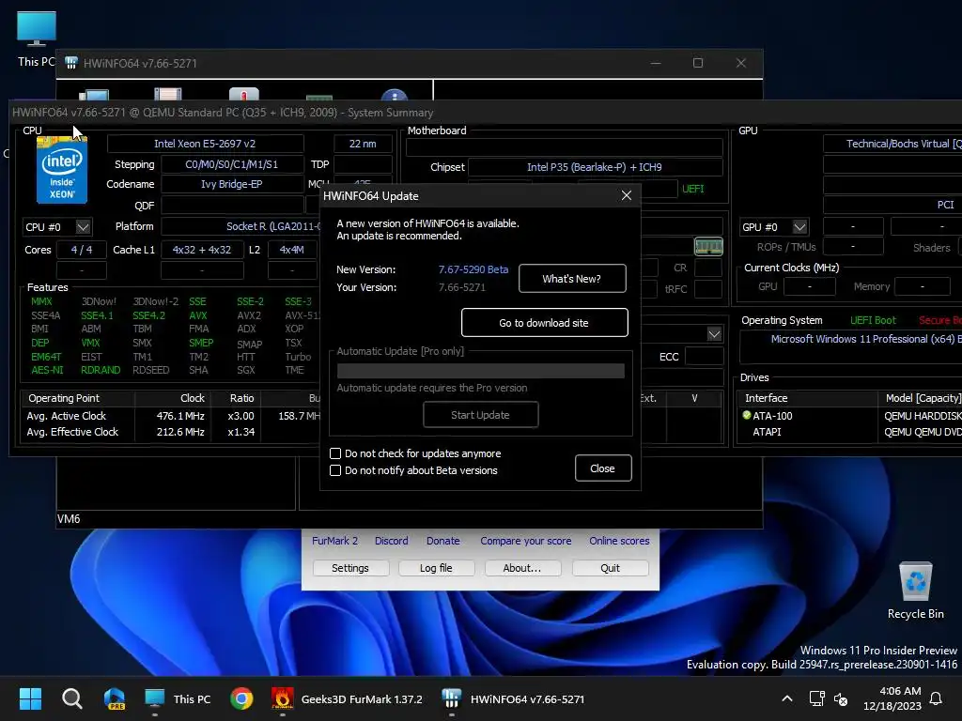The height and width of the screenshot is (721, 962).
Task: Click the Intel Xeon E5-2697 v2 field
Action: coord(205,144)
